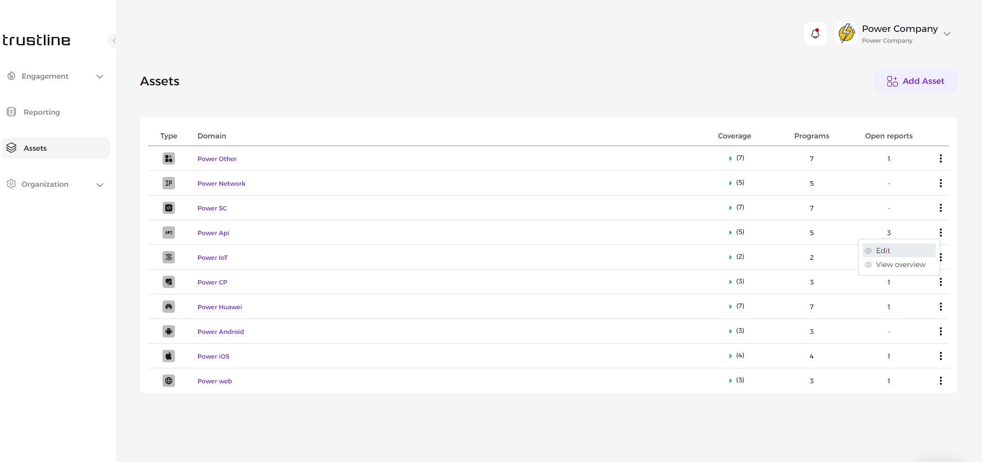
Task: Click the Add Asset button
Action: pos(916,81)
